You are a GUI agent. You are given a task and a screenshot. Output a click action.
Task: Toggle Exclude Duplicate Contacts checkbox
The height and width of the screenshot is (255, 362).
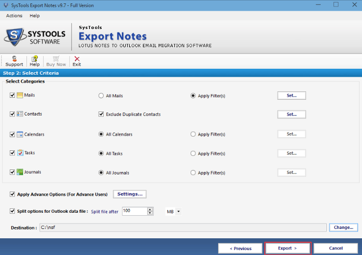[x=101, y=114]
